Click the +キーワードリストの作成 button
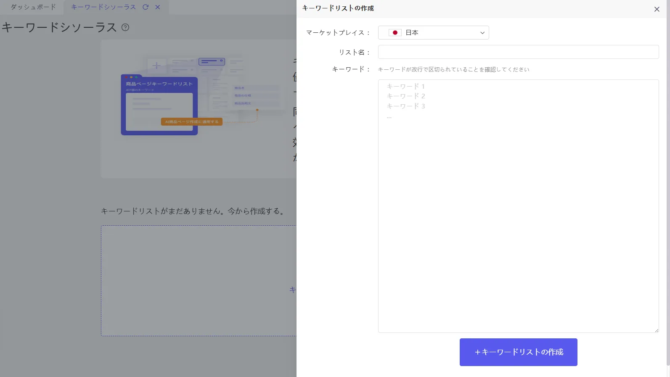 518,352
